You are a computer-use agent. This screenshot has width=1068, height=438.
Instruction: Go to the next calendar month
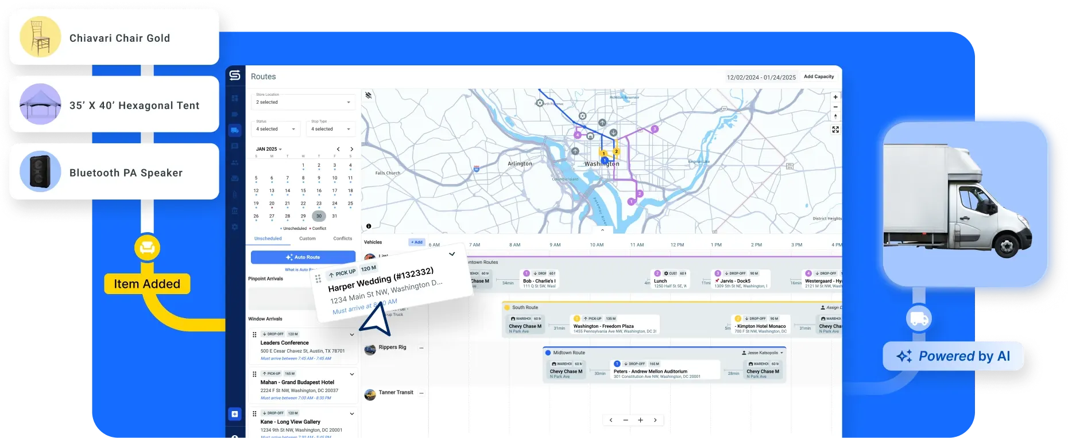(351, 149)
